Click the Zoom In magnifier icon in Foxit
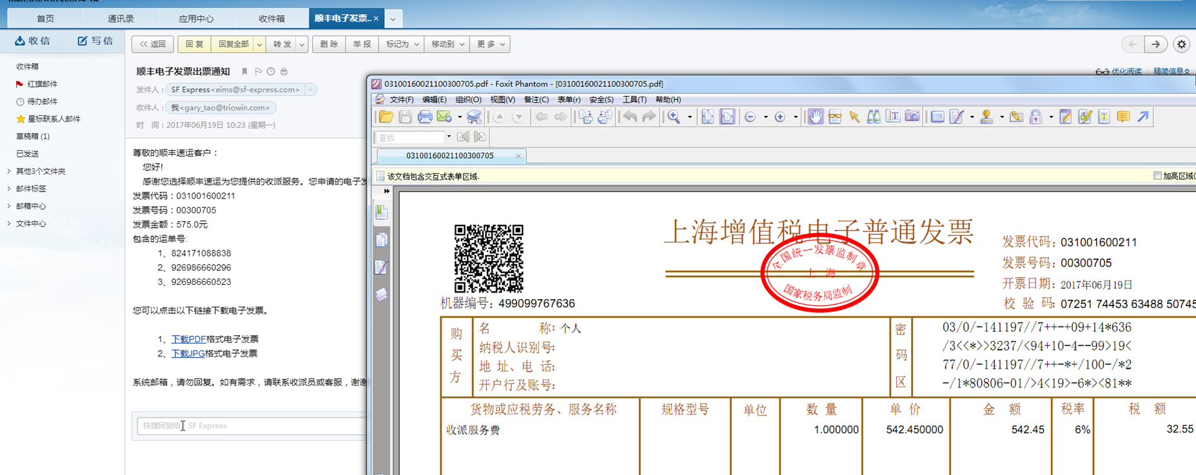The height and width of the screenshot is (475, 1196). pyautogui.click(x=674, y=117)
